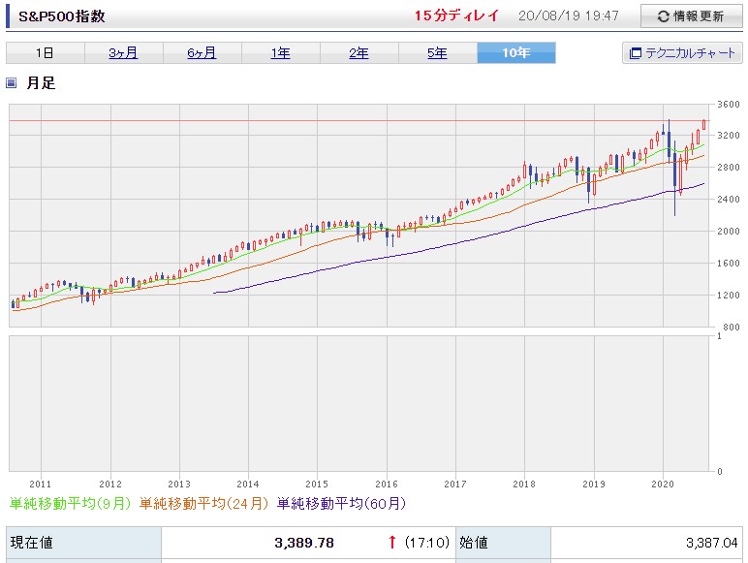
Task: Switch to the 5年 period tab
Action: pyautogui.click(x=437, y=53)
